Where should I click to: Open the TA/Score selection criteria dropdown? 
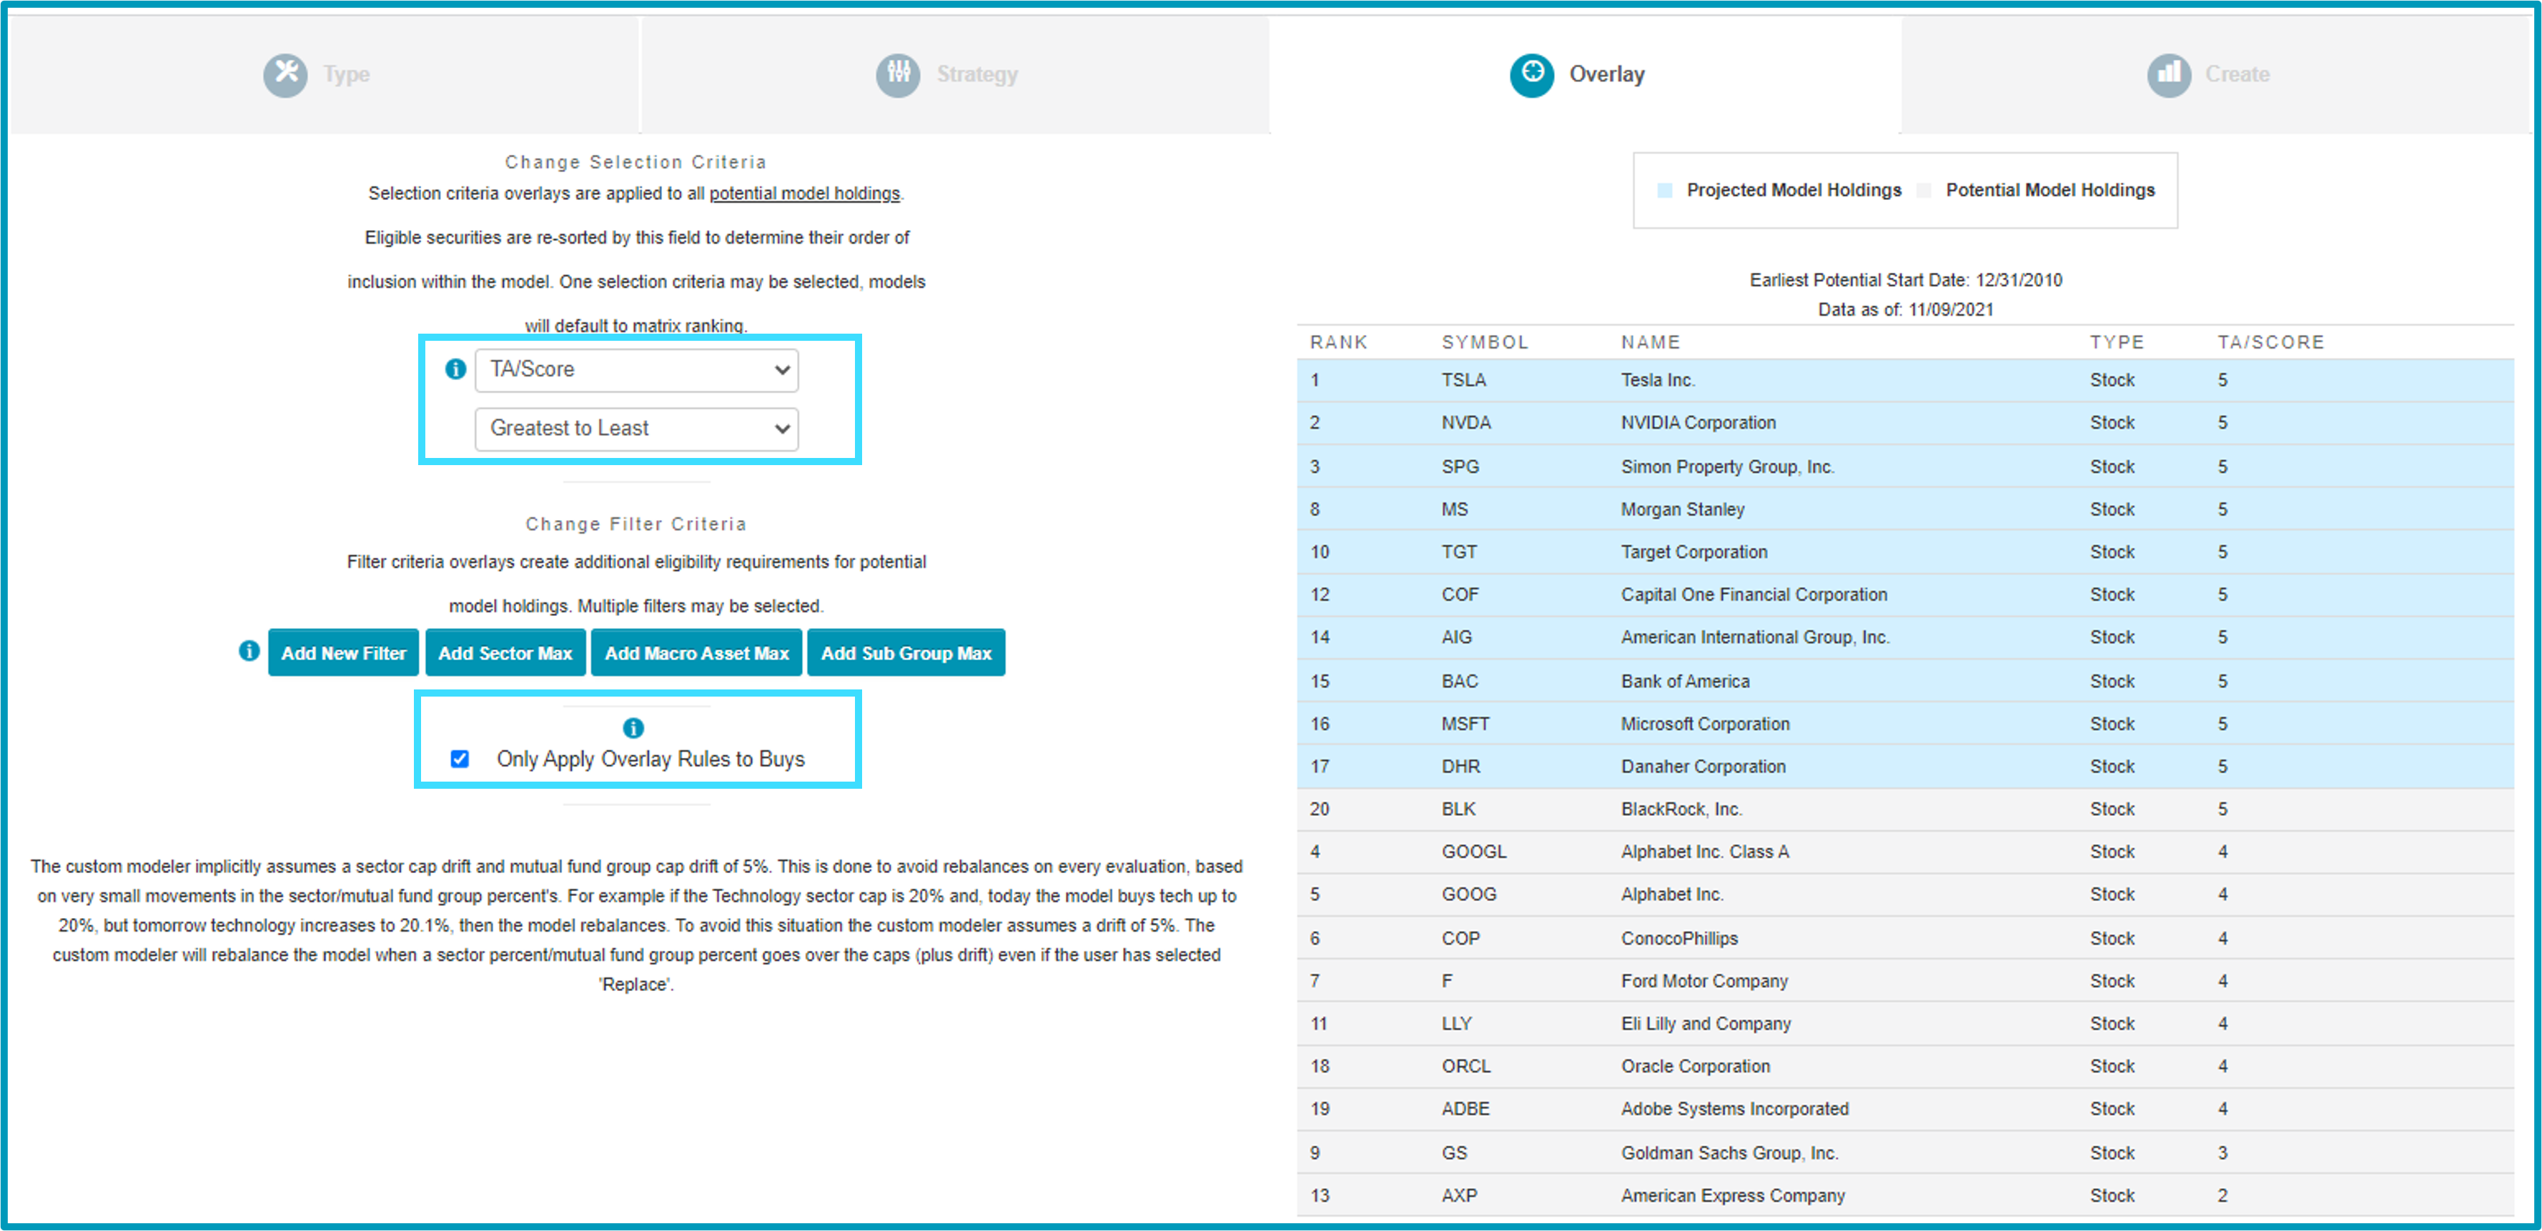[636, 370]
